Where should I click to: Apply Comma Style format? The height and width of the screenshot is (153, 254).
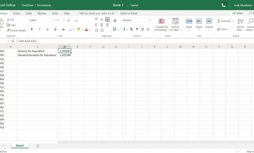137,29
